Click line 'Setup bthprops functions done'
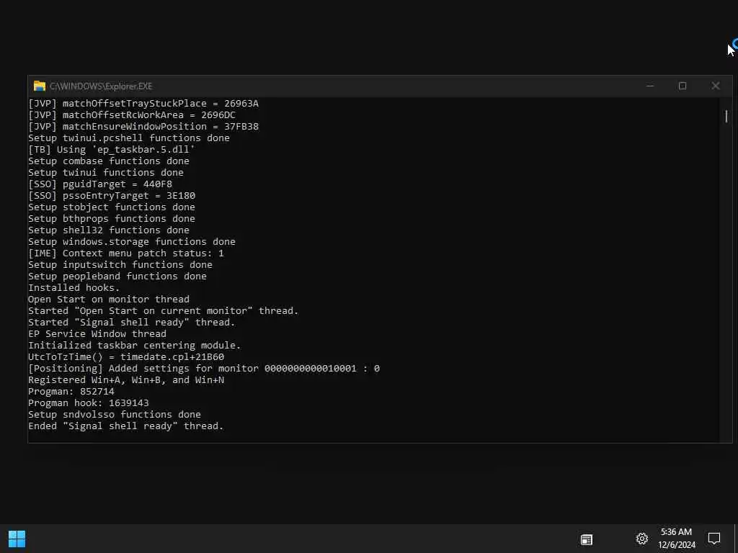Viewport: 738px width, 553px height. pyautogui.click(x=112, y=219)
